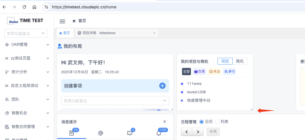This screenshot has height=140, width=305.
Task: Click the browser home icon
Action: [34, 7]
